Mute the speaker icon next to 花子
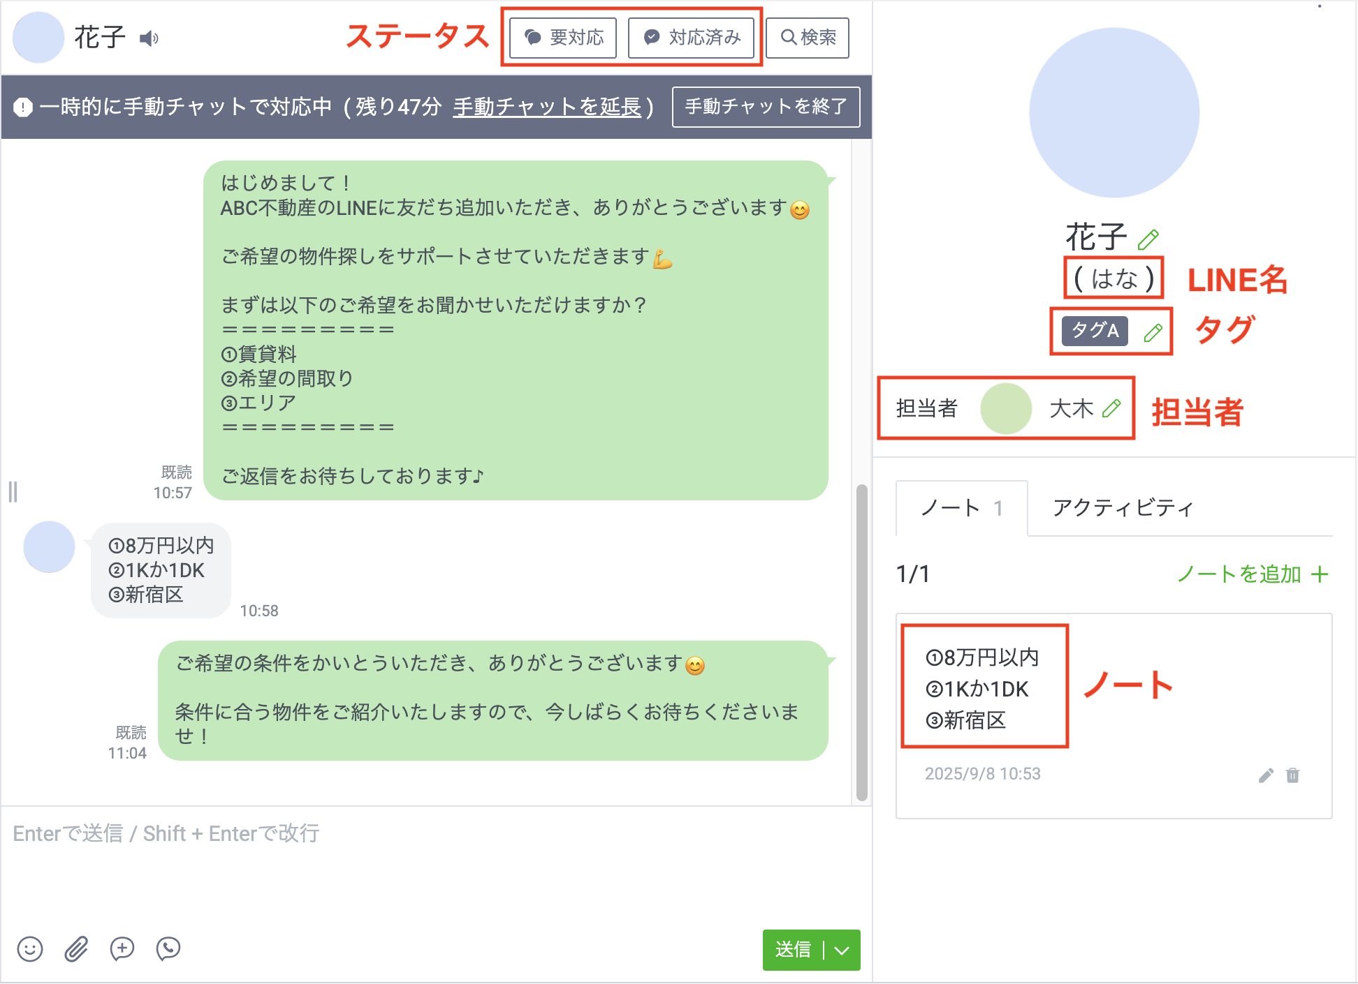Viewport: 1358px width, 984px height. coord(148,39)
